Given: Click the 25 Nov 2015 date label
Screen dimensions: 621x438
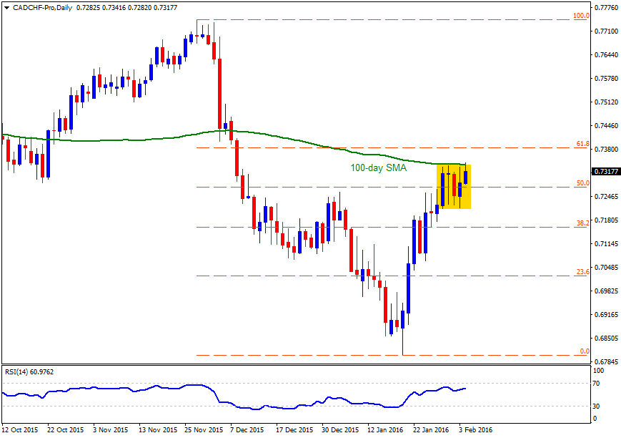Looking at the screenshot, I should 204,429.
